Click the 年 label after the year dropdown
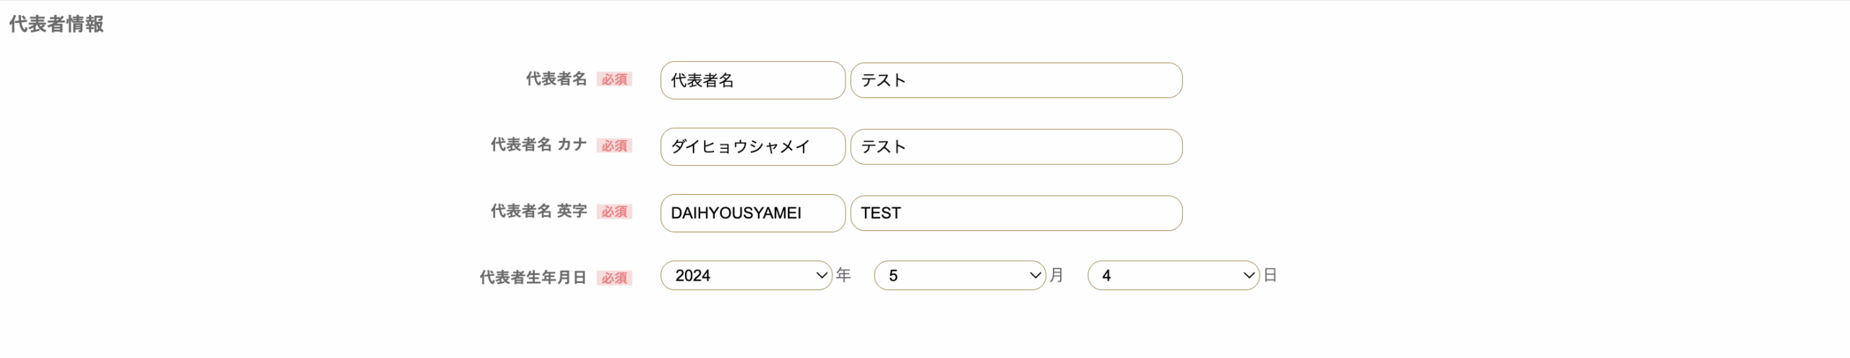Screen dimensions: 1850x358 [x=843, y=275]
